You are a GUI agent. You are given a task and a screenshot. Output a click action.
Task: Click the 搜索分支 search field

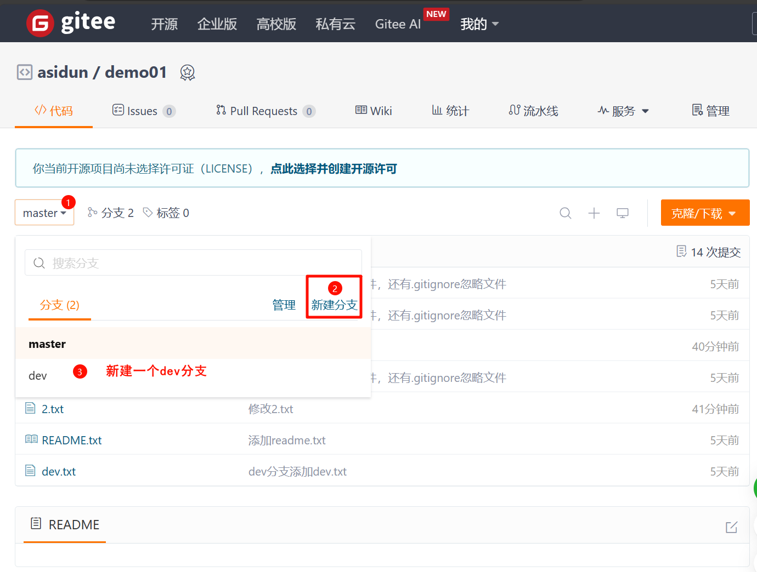(193, 263)
